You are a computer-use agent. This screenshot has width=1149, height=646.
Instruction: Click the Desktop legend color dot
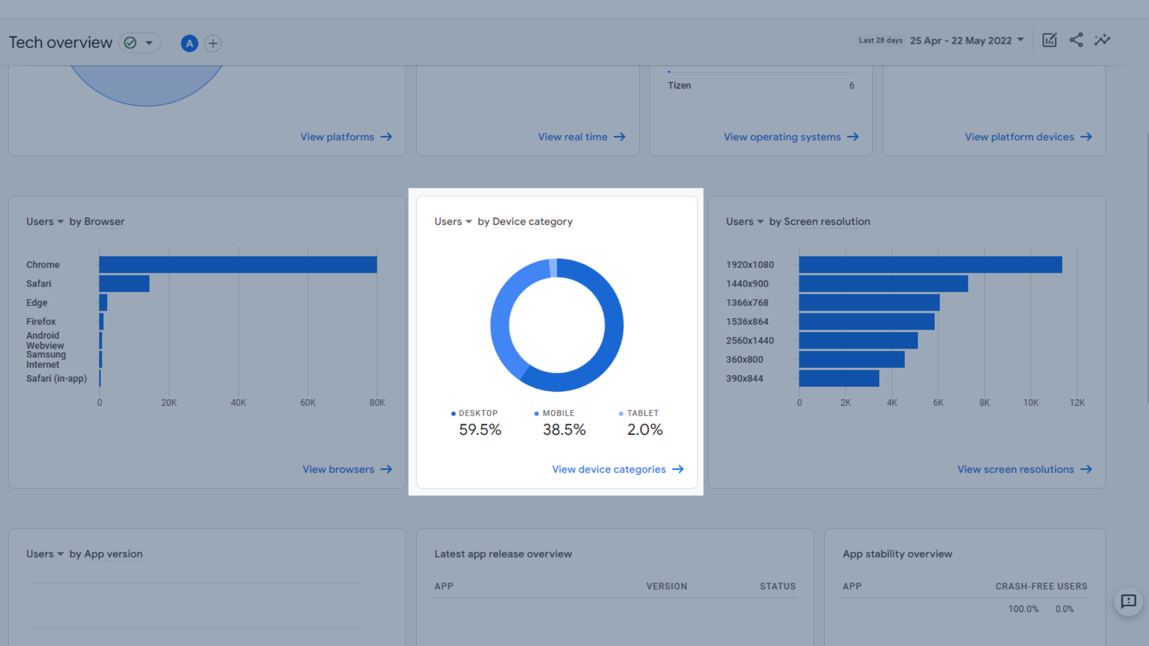(x=454, y=413)
